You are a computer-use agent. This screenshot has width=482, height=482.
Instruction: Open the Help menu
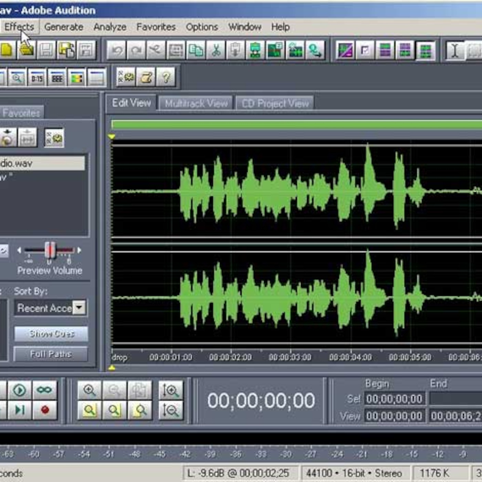coord(280,27)
